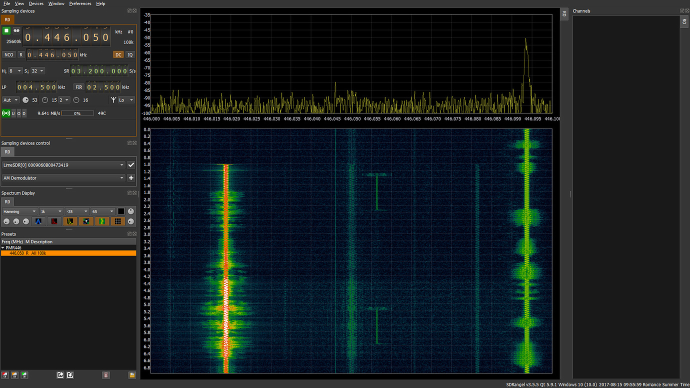Open the hardware decimation dropdown showing 8
Image resolution: width=690 pixels, height=388 pixels.
click(x=15, y=71)
